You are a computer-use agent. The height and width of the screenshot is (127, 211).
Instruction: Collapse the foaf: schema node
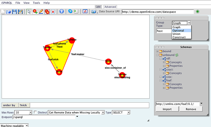coord(161,81)
